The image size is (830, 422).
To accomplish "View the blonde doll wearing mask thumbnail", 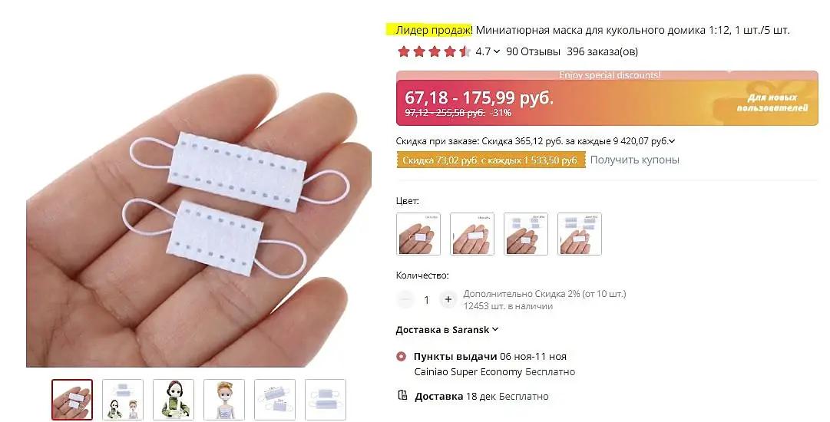I will (224, 400).
